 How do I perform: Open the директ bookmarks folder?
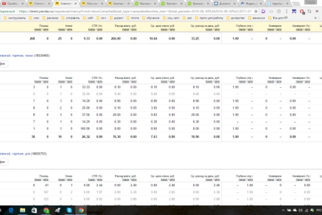(116, 18)
